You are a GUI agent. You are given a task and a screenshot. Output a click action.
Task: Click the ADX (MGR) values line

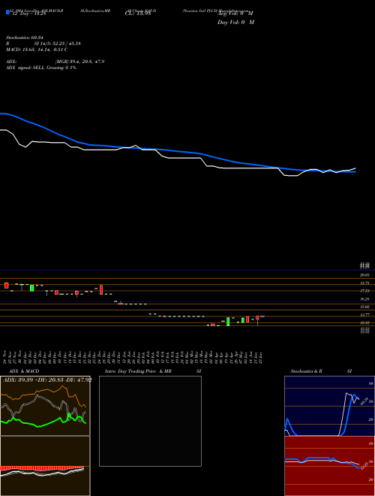[79, 62]
